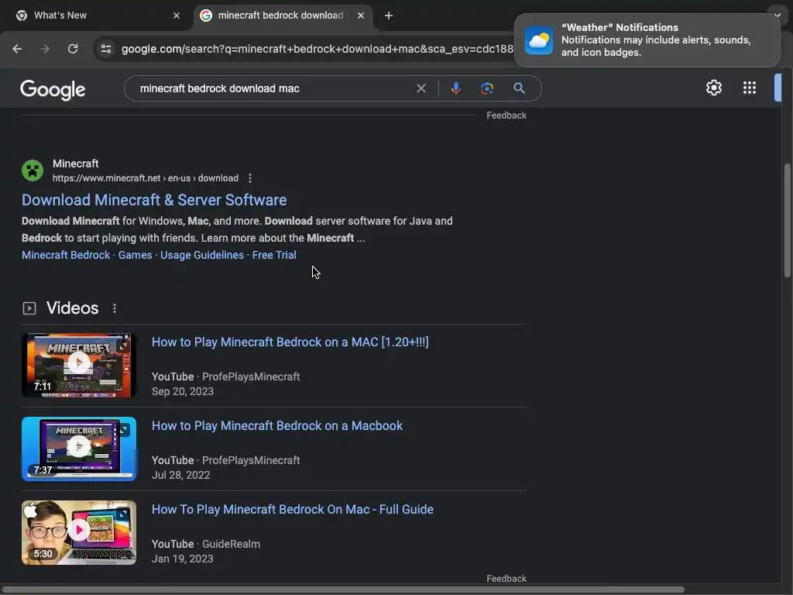Click the Feedback link below the videos

coord(506,578)
